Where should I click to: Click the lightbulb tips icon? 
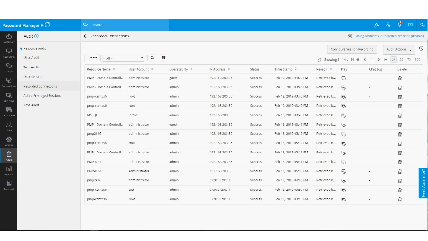tap(421, 49)
